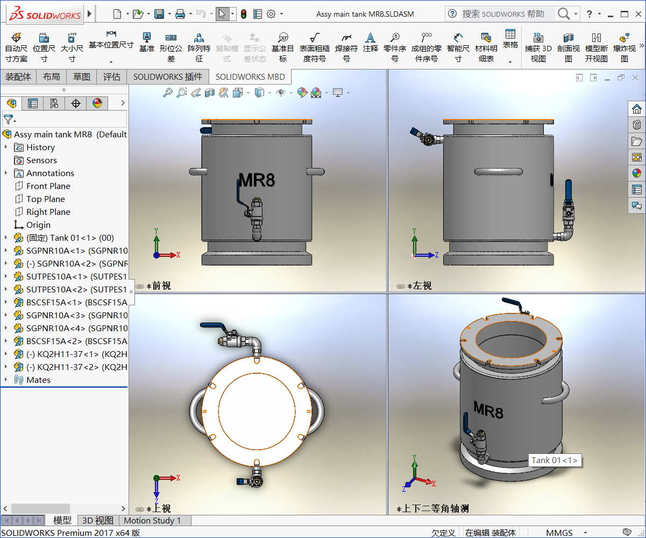646x538 pixels.
Task: Click Capture 3D View (捕获 3D 视图)
Action: point(538,47)
